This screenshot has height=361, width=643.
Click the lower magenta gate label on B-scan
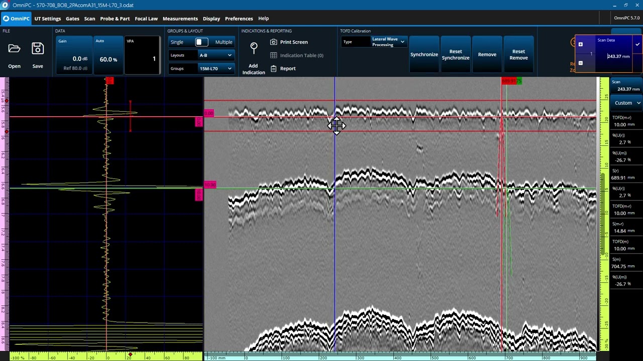pos(210,185)
